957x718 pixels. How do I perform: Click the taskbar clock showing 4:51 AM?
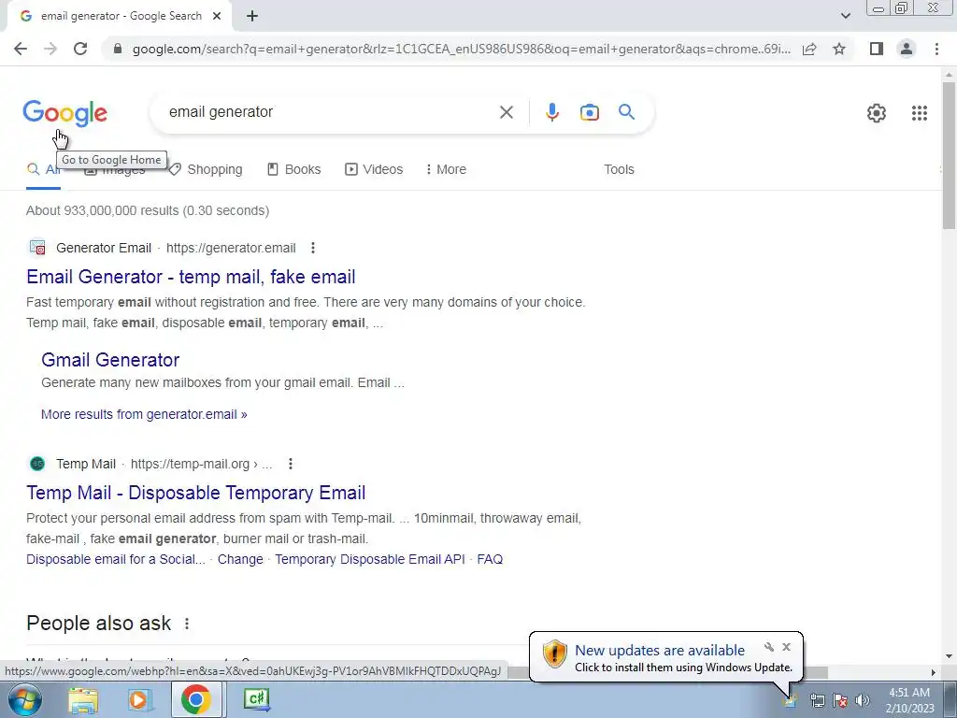pyautogui.click(x=909, y=700)
